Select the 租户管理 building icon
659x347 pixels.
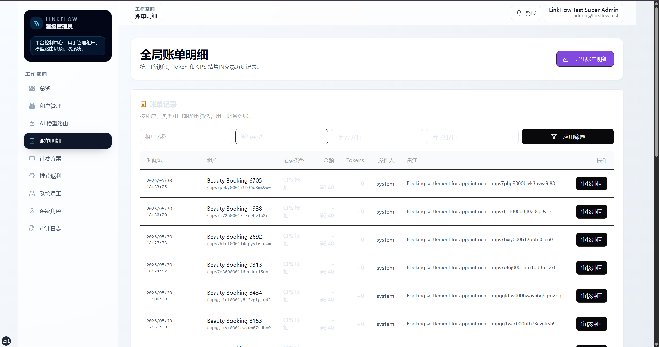[x=32, y=106]
